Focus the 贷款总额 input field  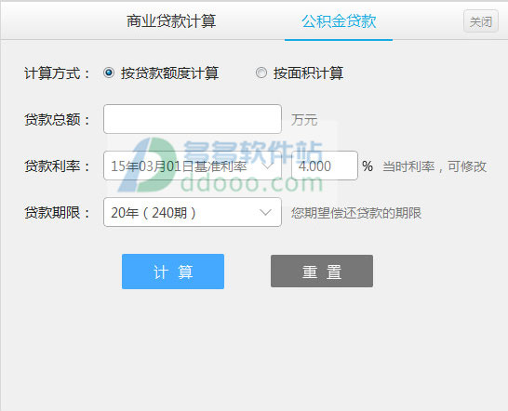[x=193, y=119]
